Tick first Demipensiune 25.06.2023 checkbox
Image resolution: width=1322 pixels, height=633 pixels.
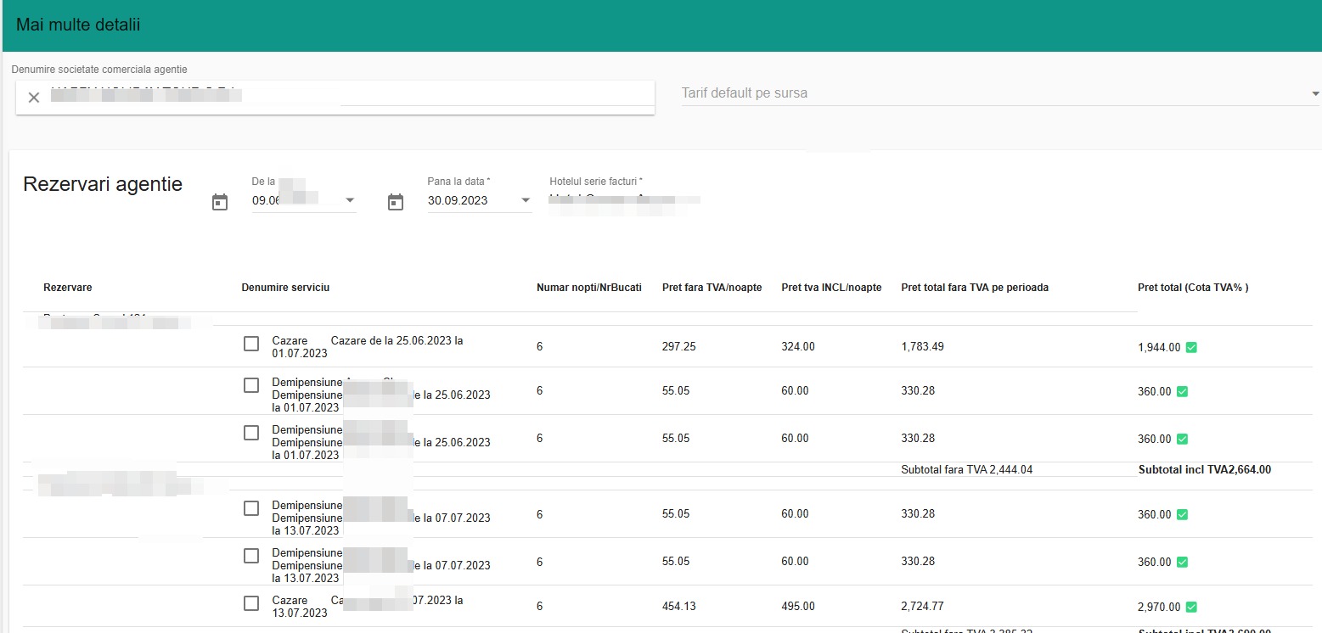[x=251, y=385]
